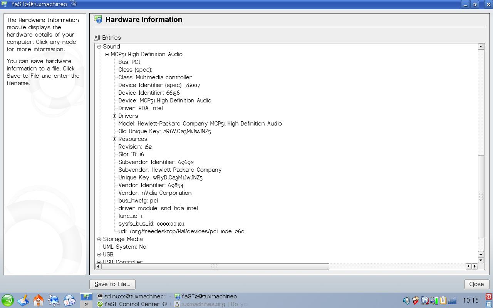Viewport: 493px width, 308px height.
Task: Expand the Resources node
Action: click(114, 139)
